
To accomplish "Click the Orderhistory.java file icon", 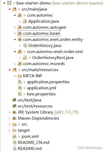I will tap(25, 46).
